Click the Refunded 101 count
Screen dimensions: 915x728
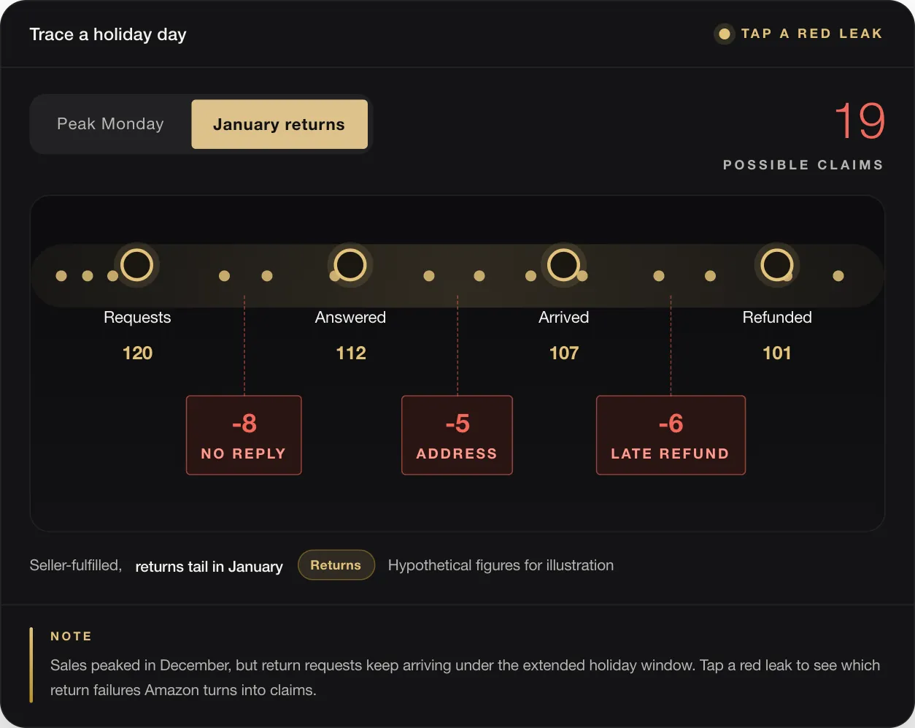click(x=776, y=353)
